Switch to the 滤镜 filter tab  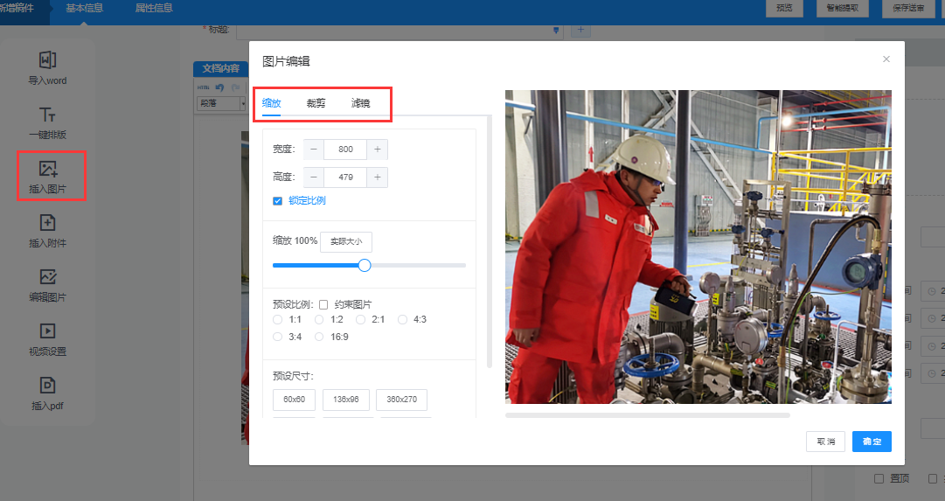point(360,103)
